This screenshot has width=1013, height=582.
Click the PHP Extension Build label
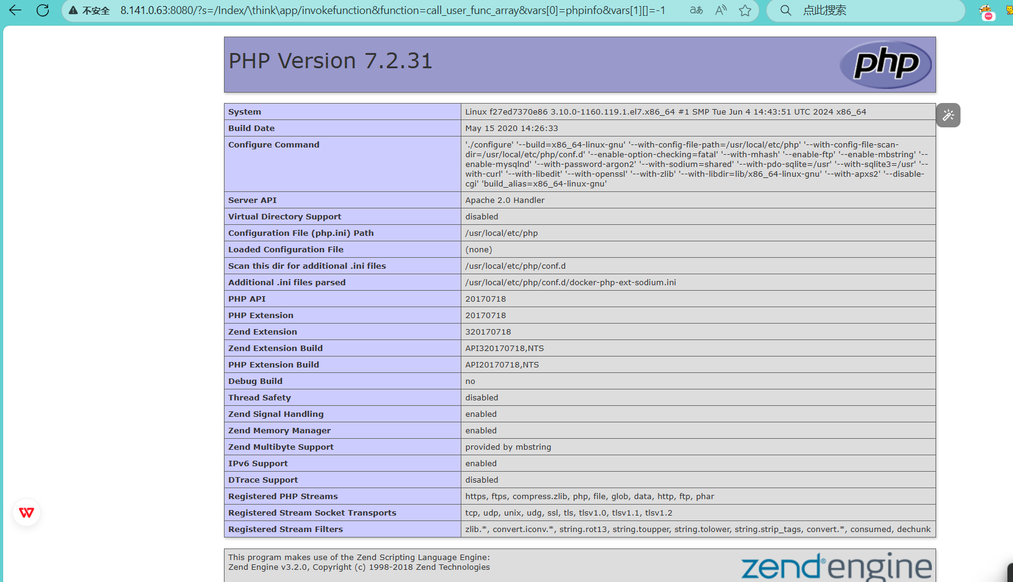(x=273, y=364)
